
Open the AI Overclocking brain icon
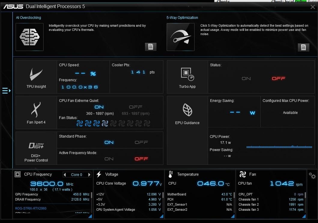pos(30,37)
